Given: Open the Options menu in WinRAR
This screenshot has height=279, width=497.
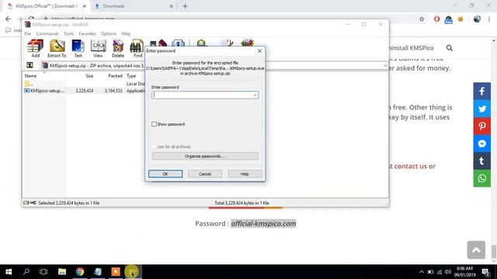Looking at the screenshot, I should (x=109, y=33).
